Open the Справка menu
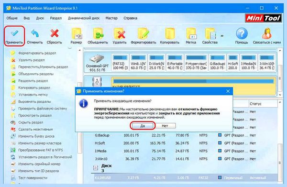The image size is (287, 187). [x=130, y=18]
